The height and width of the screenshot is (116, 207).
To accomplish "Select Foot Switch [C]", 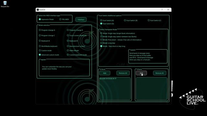I will [155, 21].
